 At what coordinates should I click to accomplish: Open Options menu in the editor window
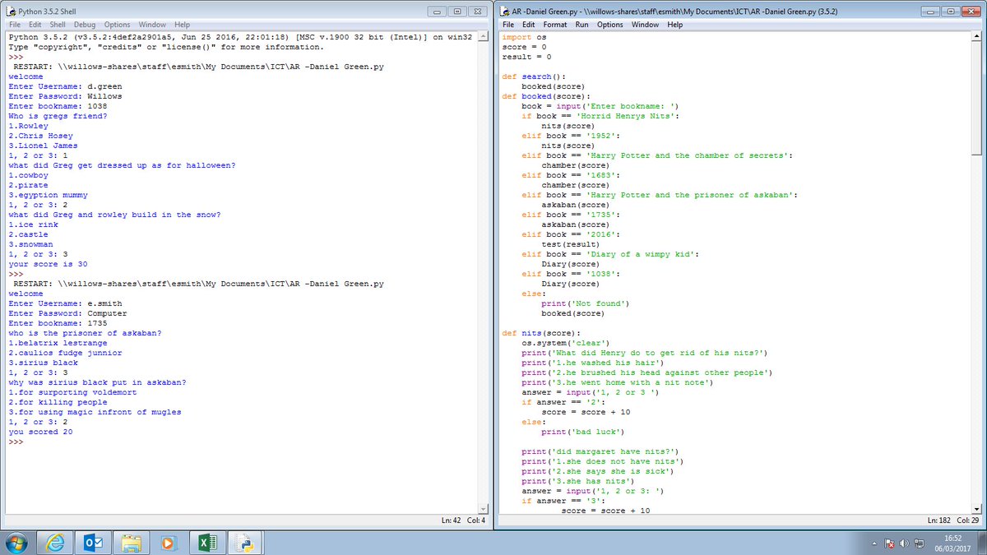coord(609,25)
